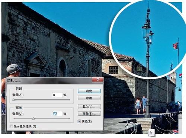
Task: Click the 预览(P) label text
Action: [x=87, y=121]
